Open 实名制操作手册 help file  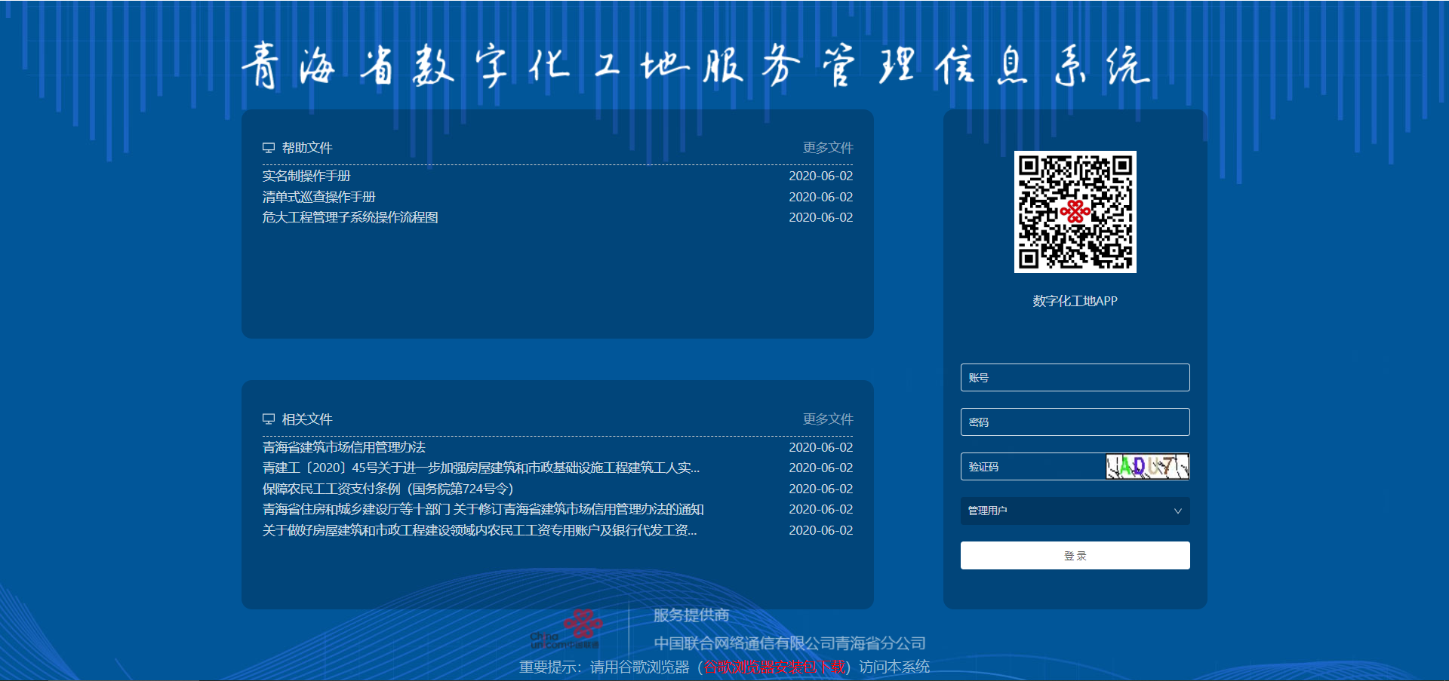[x=306, y=176]
